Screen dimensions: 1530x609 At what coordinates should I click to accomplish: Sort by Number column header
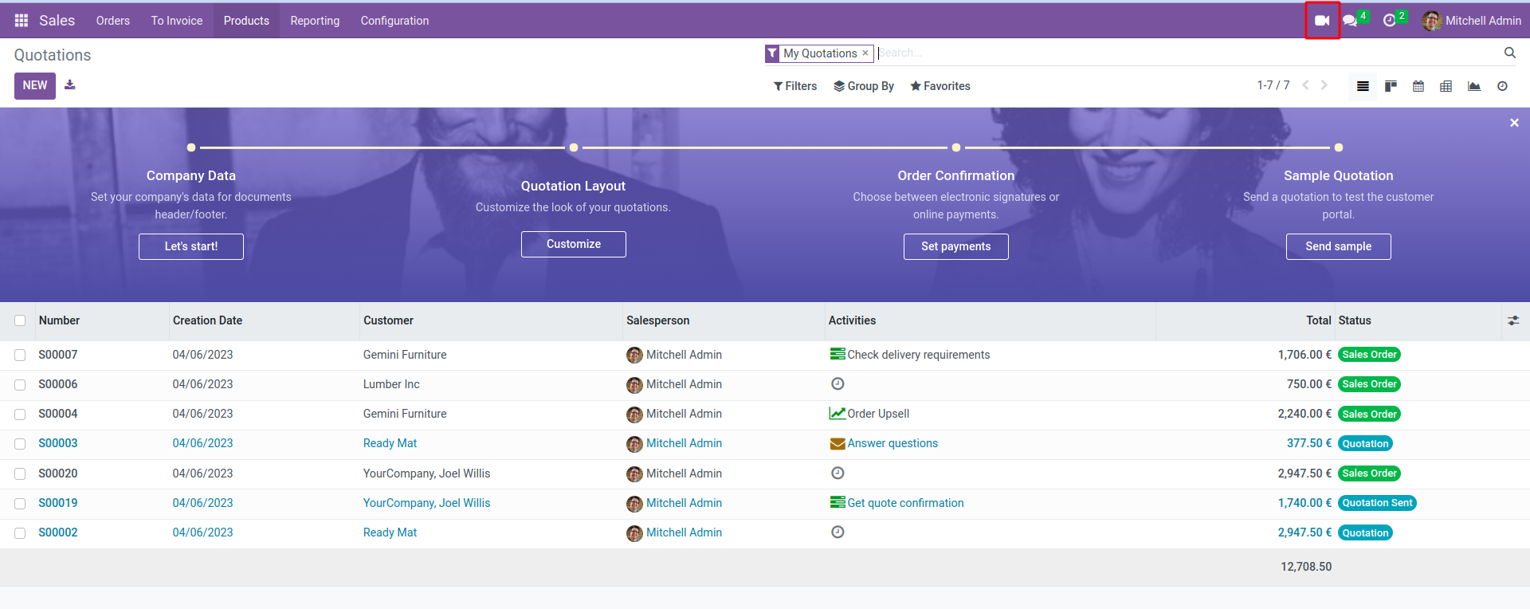[59, 320]
